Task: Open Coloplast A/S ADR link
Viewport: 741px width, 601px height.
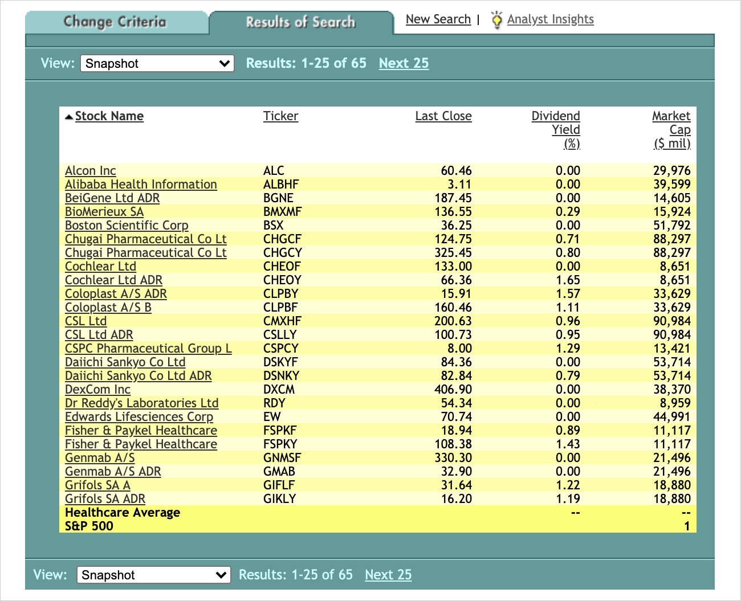Action: click(x=116, y=294)
